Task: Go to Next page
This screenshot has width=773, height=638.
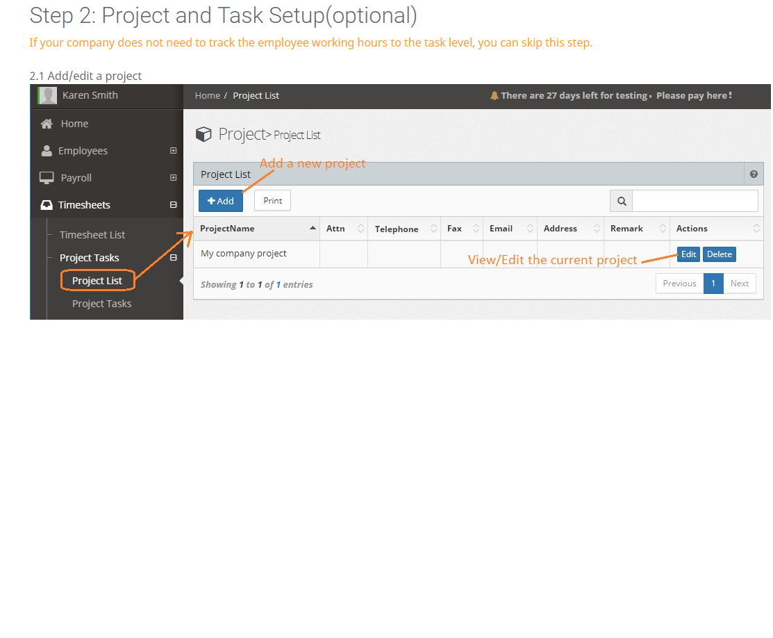Action: [x=740, y=284]
